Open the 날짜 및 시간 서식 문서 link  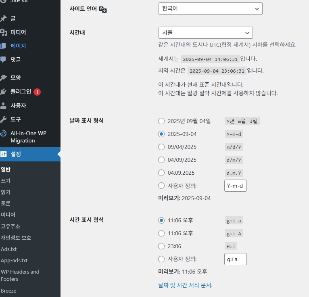pyautogui.click(x=184, y=285)
